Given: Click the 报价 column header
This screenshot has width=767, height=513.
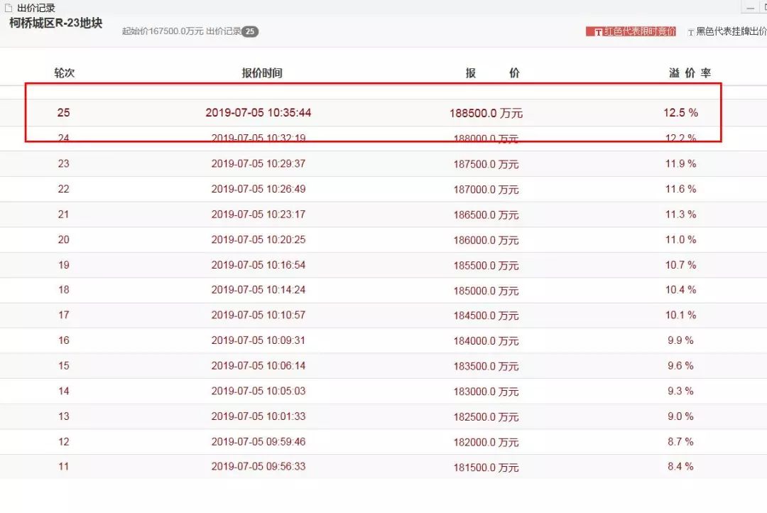Looking at the screenshot, I should coord(492,73).
